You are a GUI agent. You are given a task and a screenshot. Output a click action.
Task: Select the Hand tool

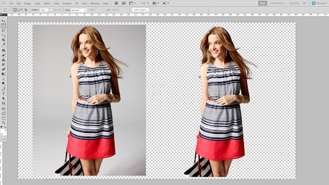[3, 118]
